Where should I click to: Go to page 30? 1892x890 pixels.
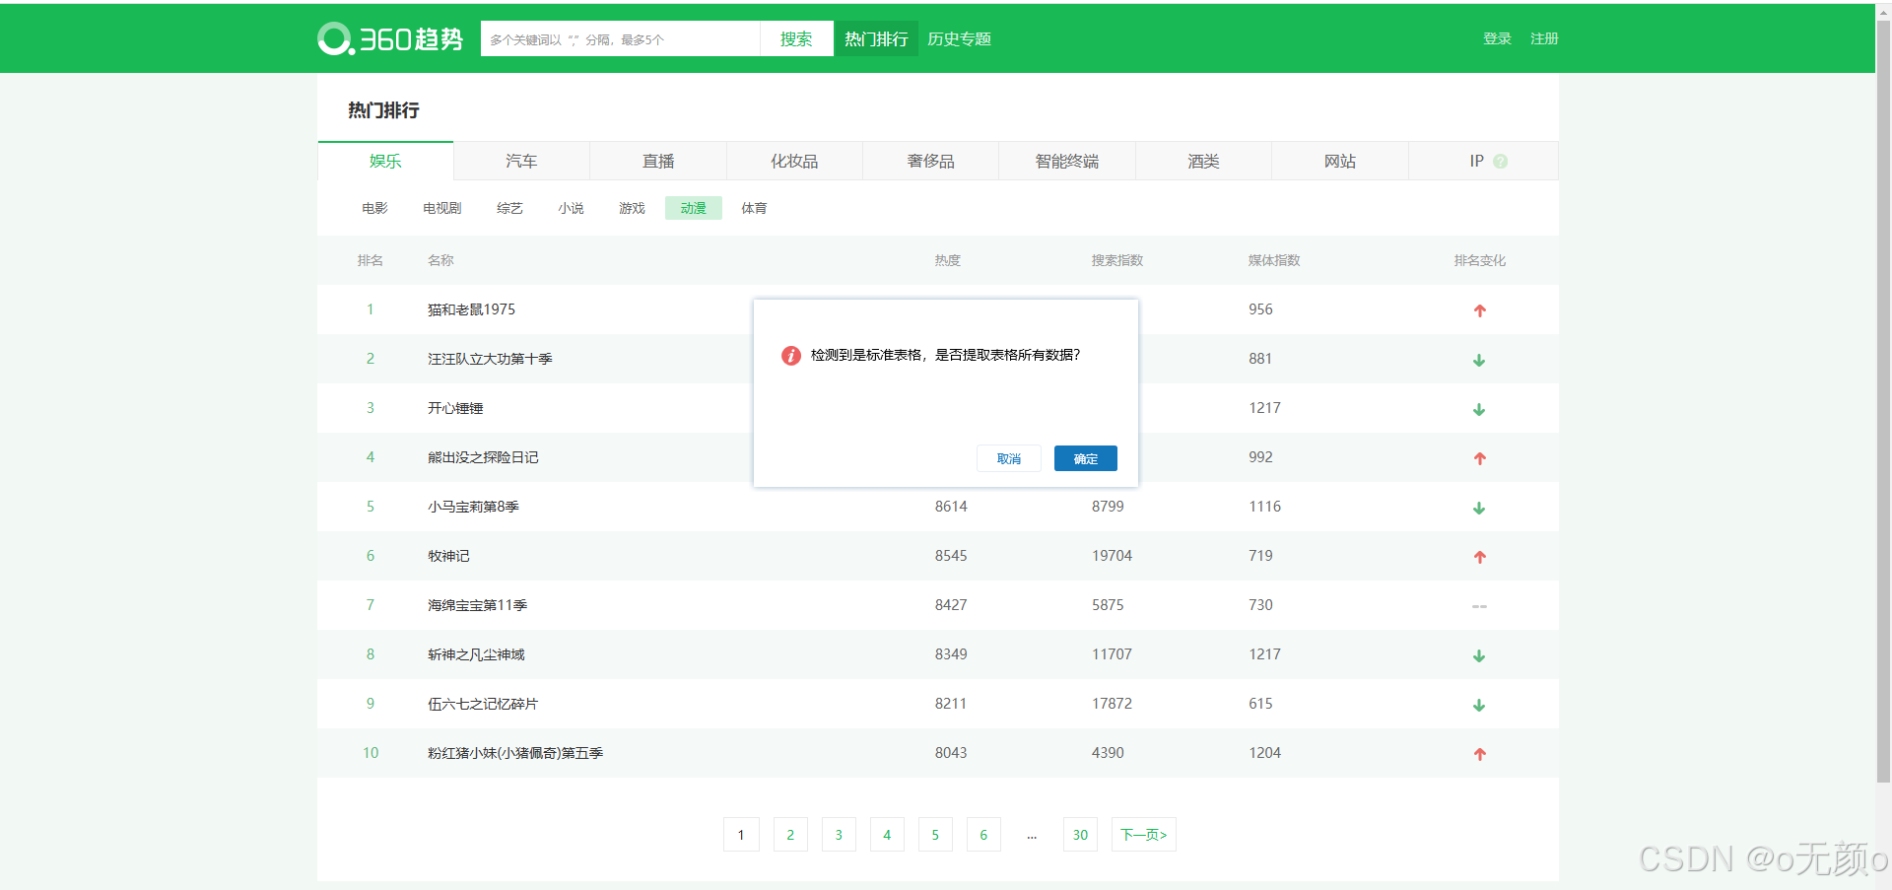[x=1080, y=835]
